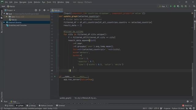Open the Event Log
This screenshot has height=110, width=196.
[x=187, y=105]
